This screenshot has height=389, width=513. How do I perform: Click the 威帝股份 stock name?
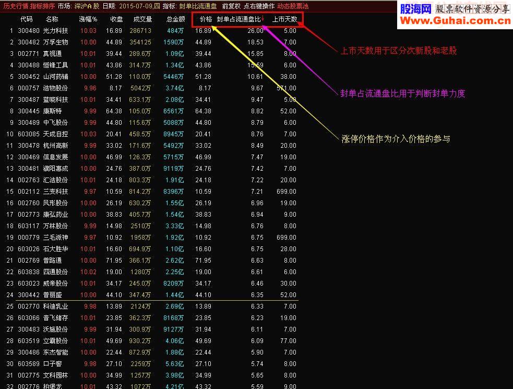pos(56,283)
